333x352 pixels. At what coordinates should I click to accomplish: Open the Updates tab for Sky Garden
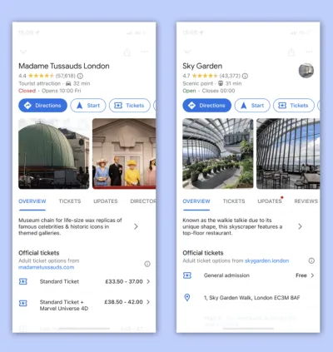click(x=270, y=201)
